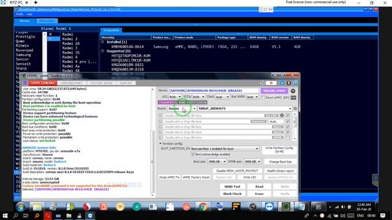Open the RPMB size dropdown
Viewport: 392px width, 220px height.
(252, 161)
